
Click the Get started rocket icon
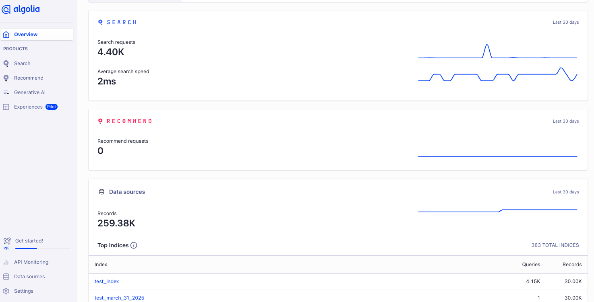7,241
